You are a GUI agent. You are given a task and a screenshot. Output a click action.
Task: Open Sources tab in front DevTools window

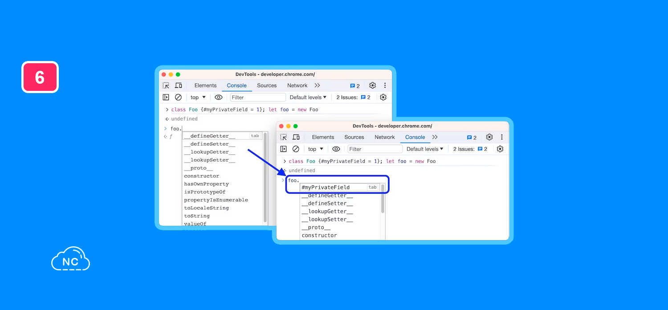(354, 137)
